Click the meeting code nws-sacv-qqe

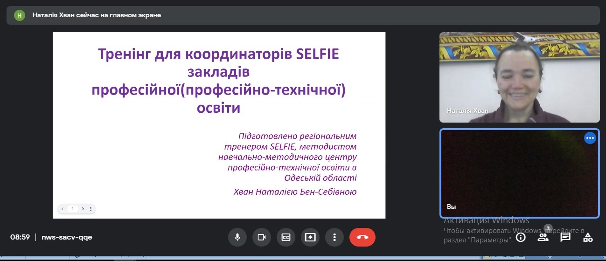tap(67, 237)
